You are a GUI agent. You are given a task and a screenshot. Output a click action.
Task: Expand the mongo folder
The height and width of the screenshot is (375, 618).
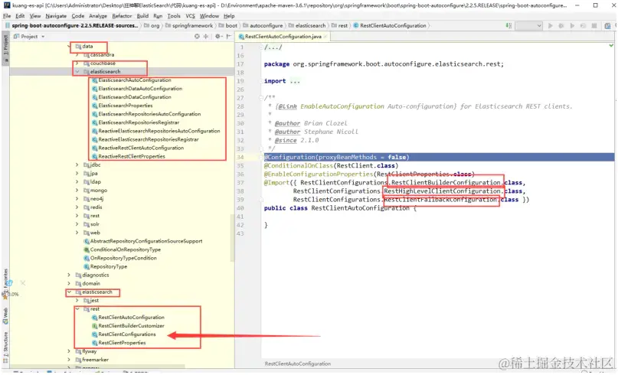coord(77,191)
